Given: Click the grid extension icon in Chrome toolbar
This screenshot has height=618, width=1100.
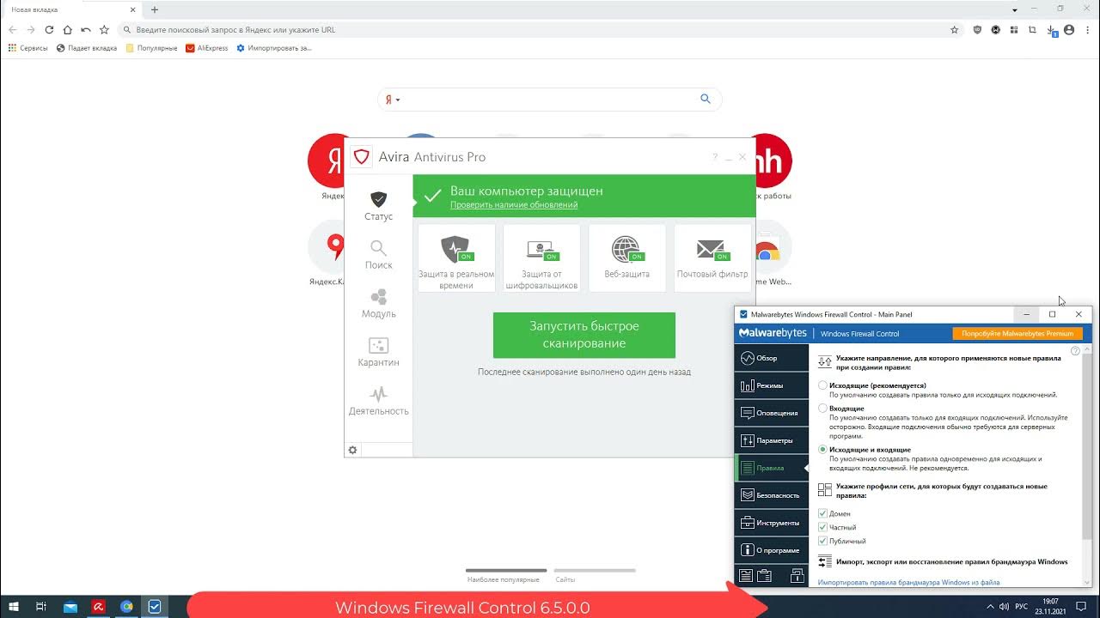Looking at the screenshot, I should click(1014, 29).
